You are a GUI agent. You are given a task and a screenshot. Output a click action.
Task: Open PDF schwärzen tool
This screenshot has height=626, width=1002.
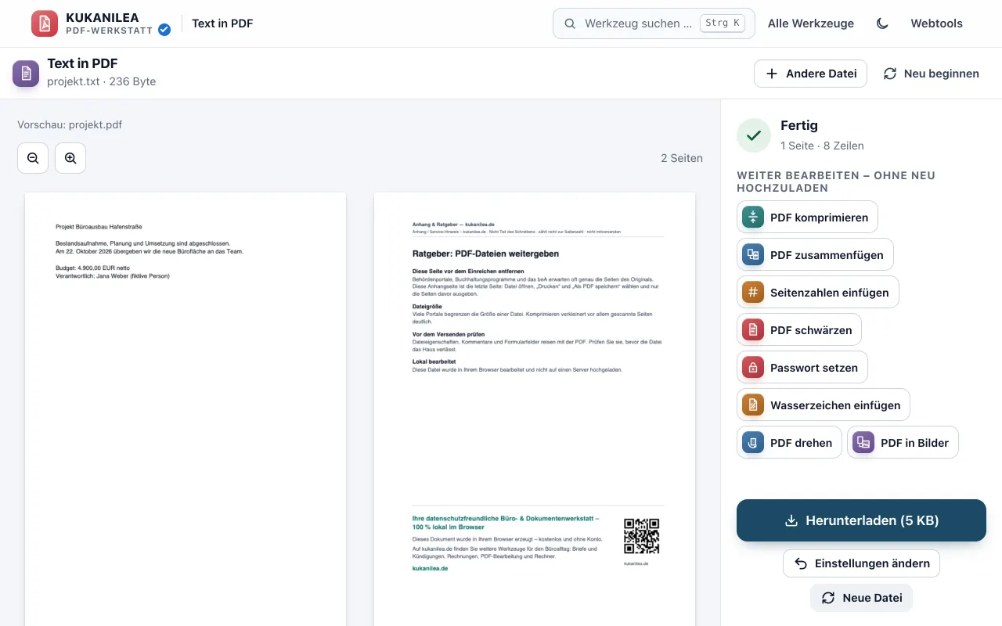tap(799, 329)
